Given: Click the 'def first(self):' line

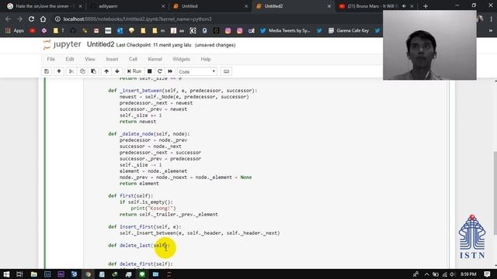Looking at the screenshot, I should [x=130, y=196].
